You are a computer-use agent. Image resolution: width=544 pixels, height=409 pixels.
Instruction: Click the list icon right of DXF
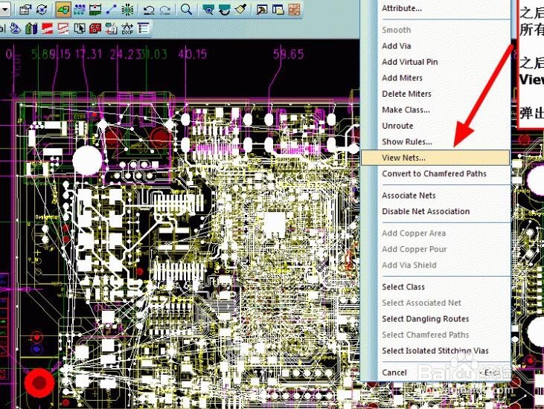[x=142, y=29]
